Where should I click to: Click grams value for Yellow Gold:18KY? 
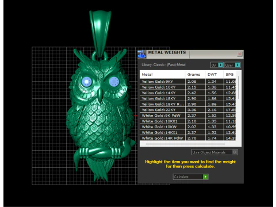click(192, 98)
